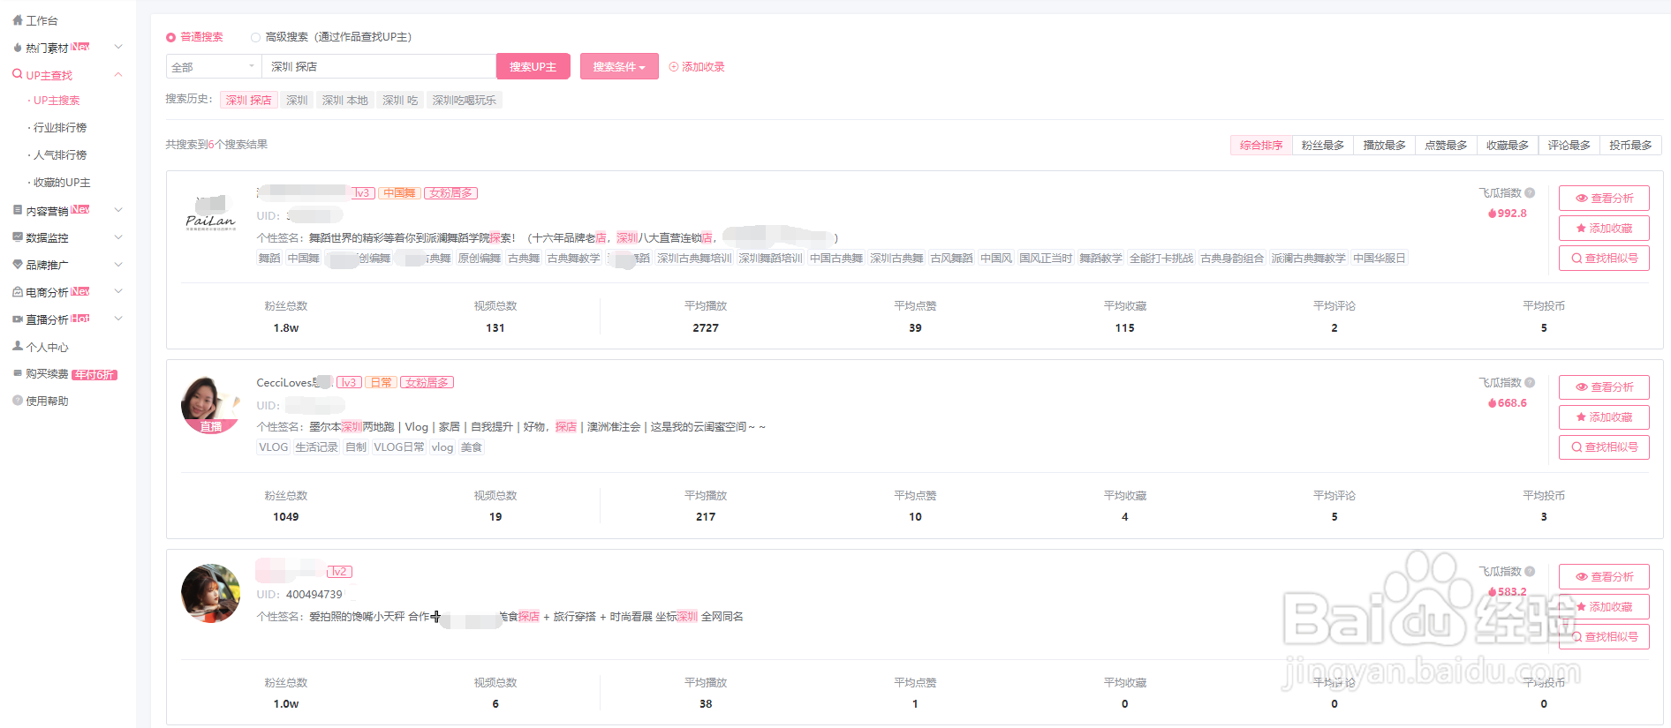The image size is (1671, 728).
Task: Click 查找相似号 on the PaiLan card
Action: (x=1604, y=258)
